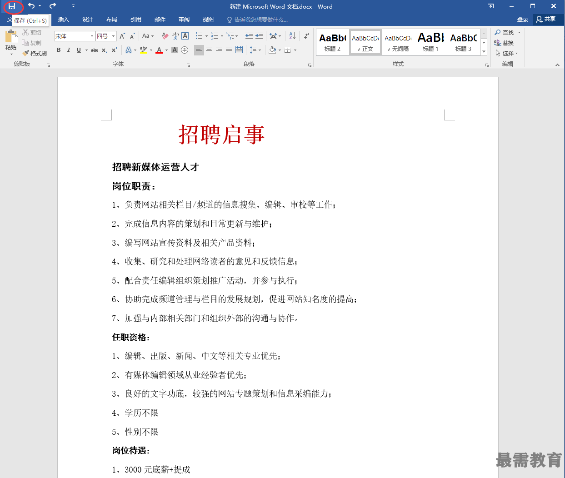565x478 pixels.
Task: Toggle strikethrough formatting
Action: [x=95, y=50]
